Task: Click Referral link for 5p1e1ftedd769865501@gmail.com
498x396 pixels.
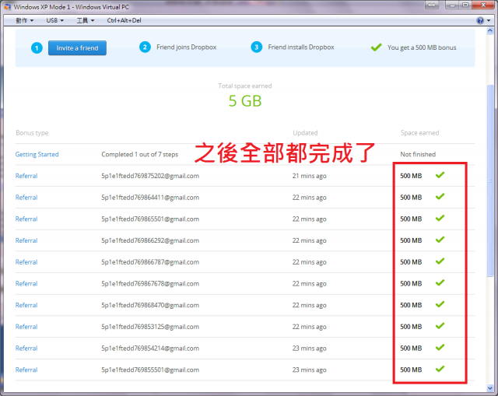Action: 26,219
